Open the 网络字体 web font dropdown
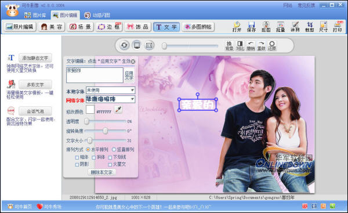The height and width of the screenshot is (213, 348). tap(110, 99)
